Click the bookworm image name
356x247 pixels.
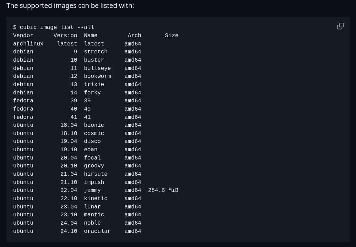97,76
